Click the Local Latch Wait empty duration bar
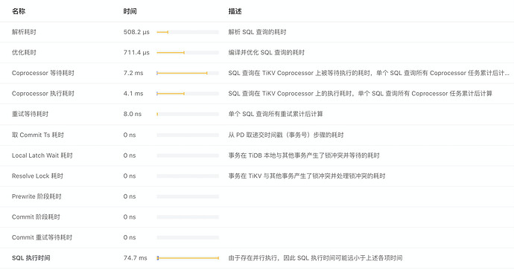Viewport: 514px width, 270px height. 188,155
